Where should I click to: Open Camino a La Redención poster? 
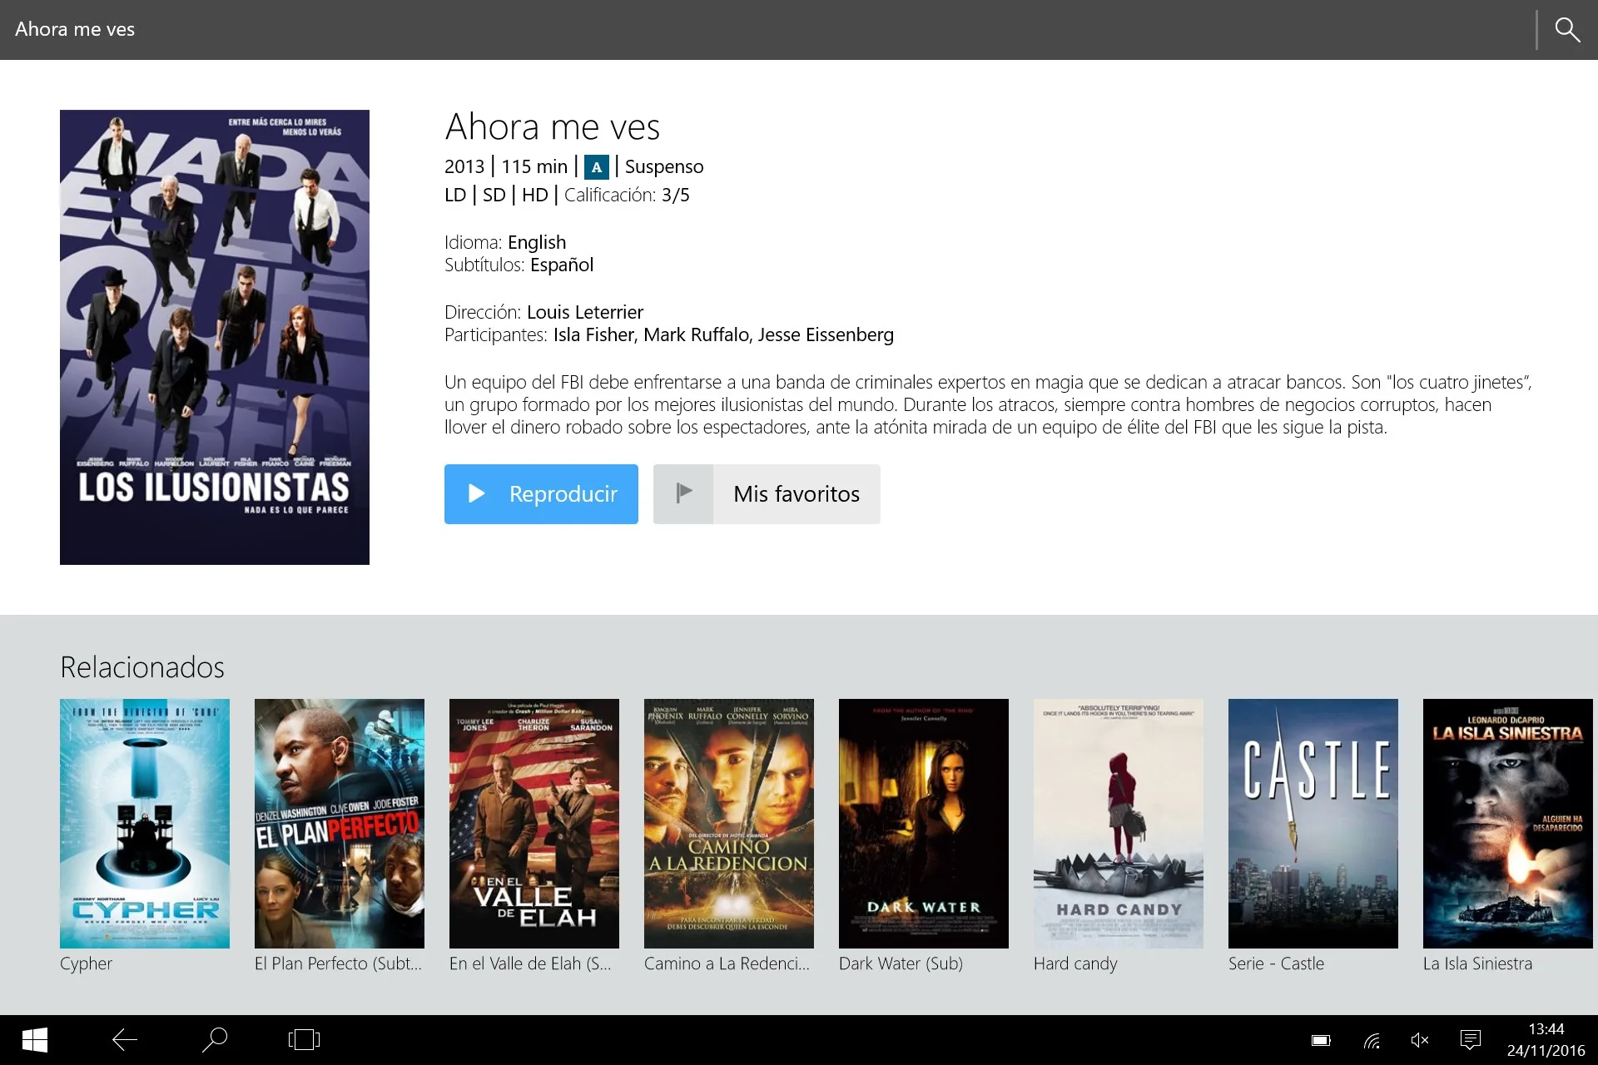(x=729, y=823)
